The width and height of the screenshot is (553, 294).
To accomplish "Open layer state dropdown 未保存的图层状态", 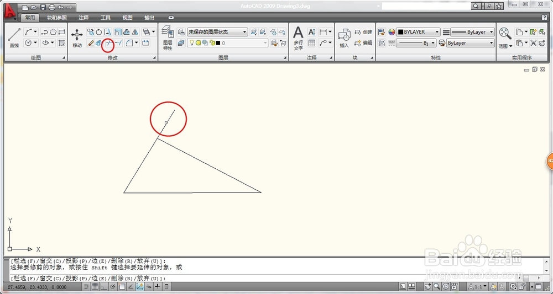I will click(x=217, y=32).
